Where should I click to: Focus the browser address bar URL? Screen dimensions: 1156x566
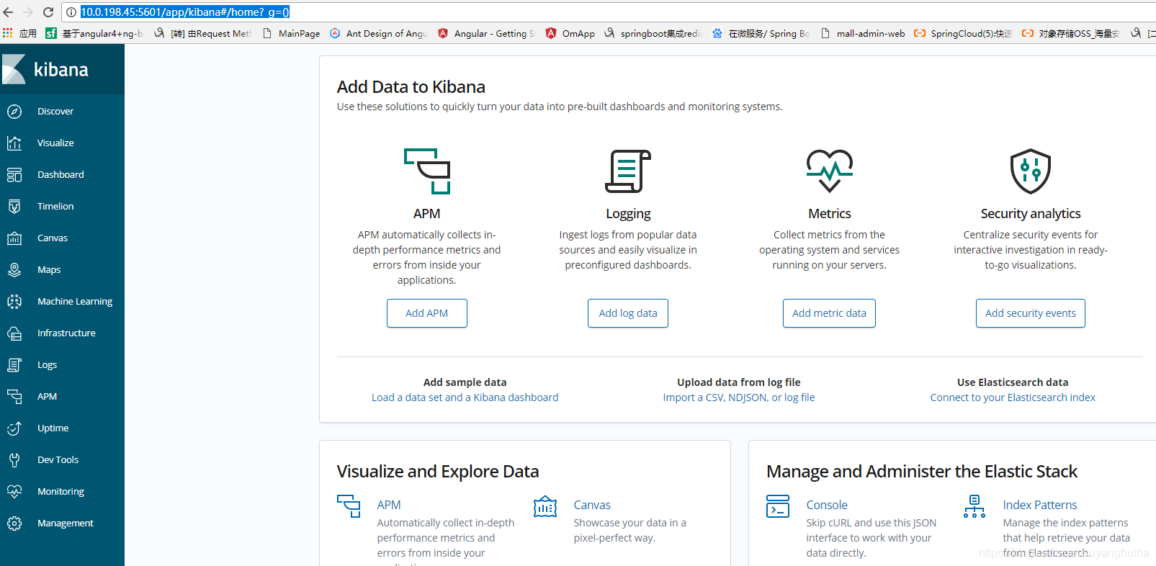tap(185, 12)
